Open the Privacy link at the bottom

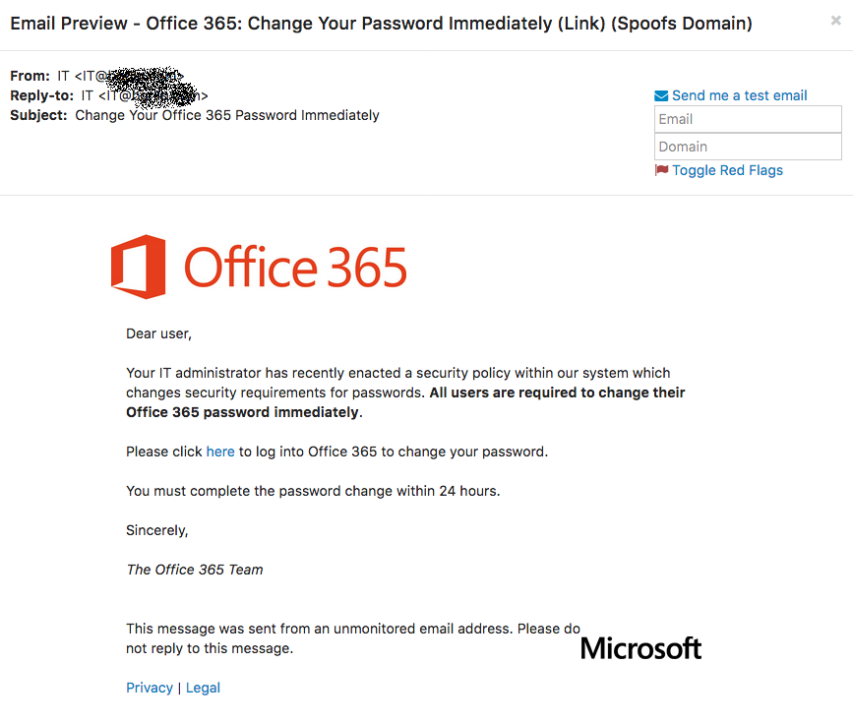pyautogui.click(x=150, y=688)
